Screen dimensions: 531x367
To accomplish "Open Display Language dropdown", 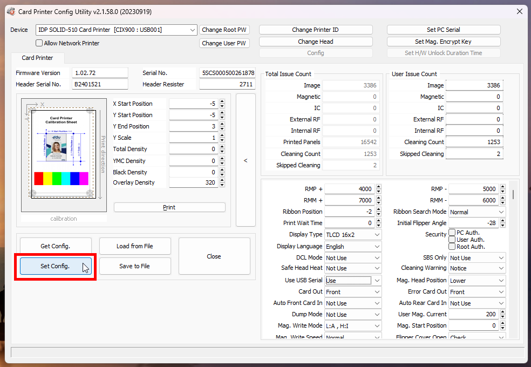I will click(353, 247).
